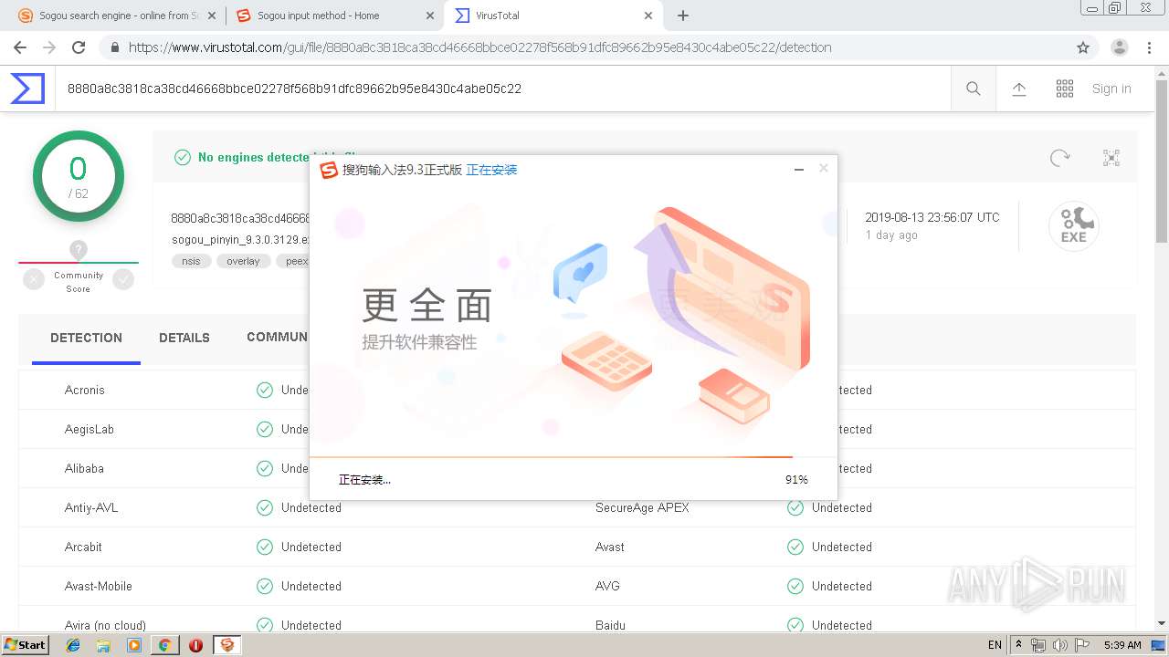Click the Arcabit engine name
This screenshot has height=657, width=1169.
[x=83, y=547]
